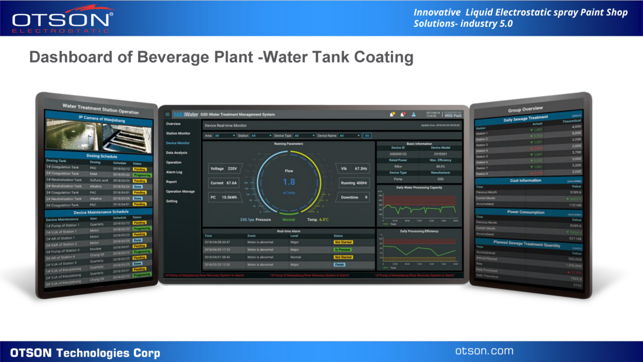Open the Device Type dropdown
The height and width of the screenshot is (362, 643).
[304, 136]
